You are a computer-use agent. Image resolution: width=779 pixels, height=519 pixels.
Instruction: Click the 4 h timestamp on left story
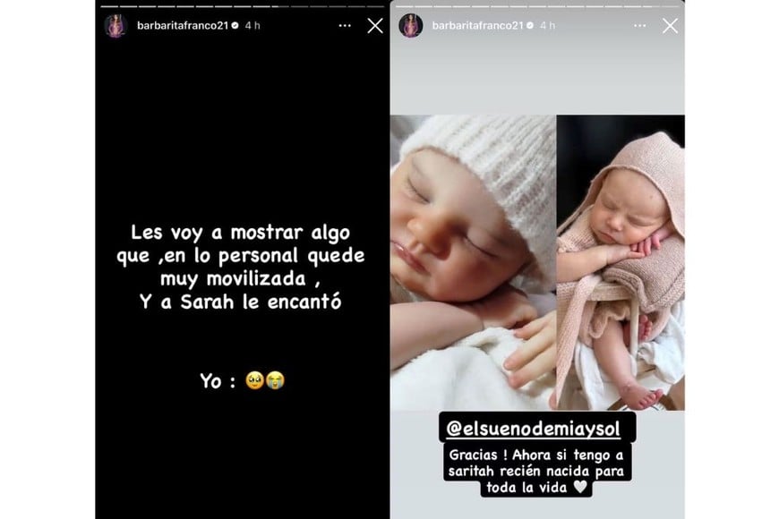253,25
